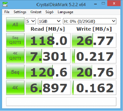Open the Language menu
The width and height of the screenshot is (123, 111).
click(65, 12)
